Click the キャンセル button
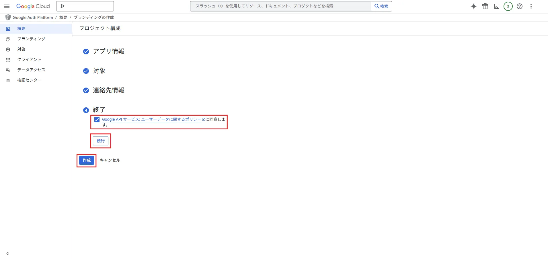The width and height of the screenshot is (548, 259). coord(110,160)
